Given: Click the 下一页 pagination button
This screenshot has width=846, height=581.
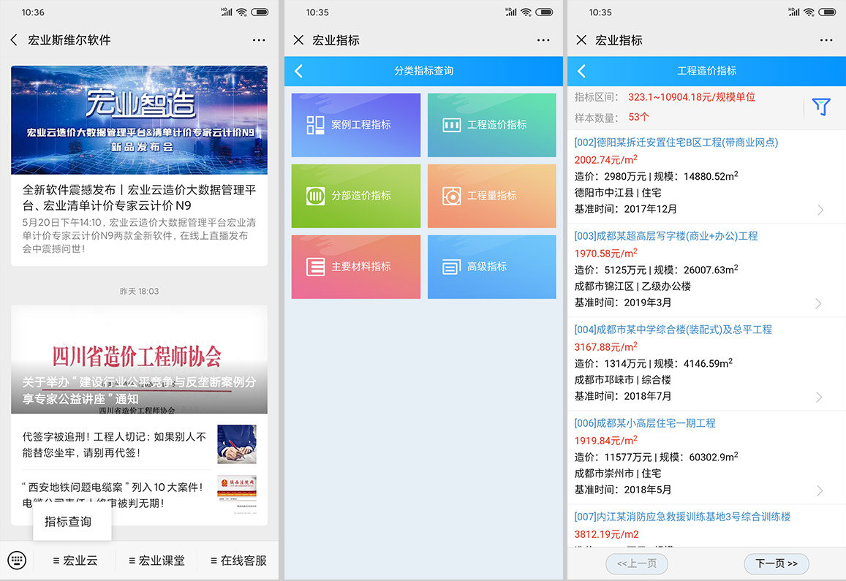Looking at the screenshot, I should (776, 563).
